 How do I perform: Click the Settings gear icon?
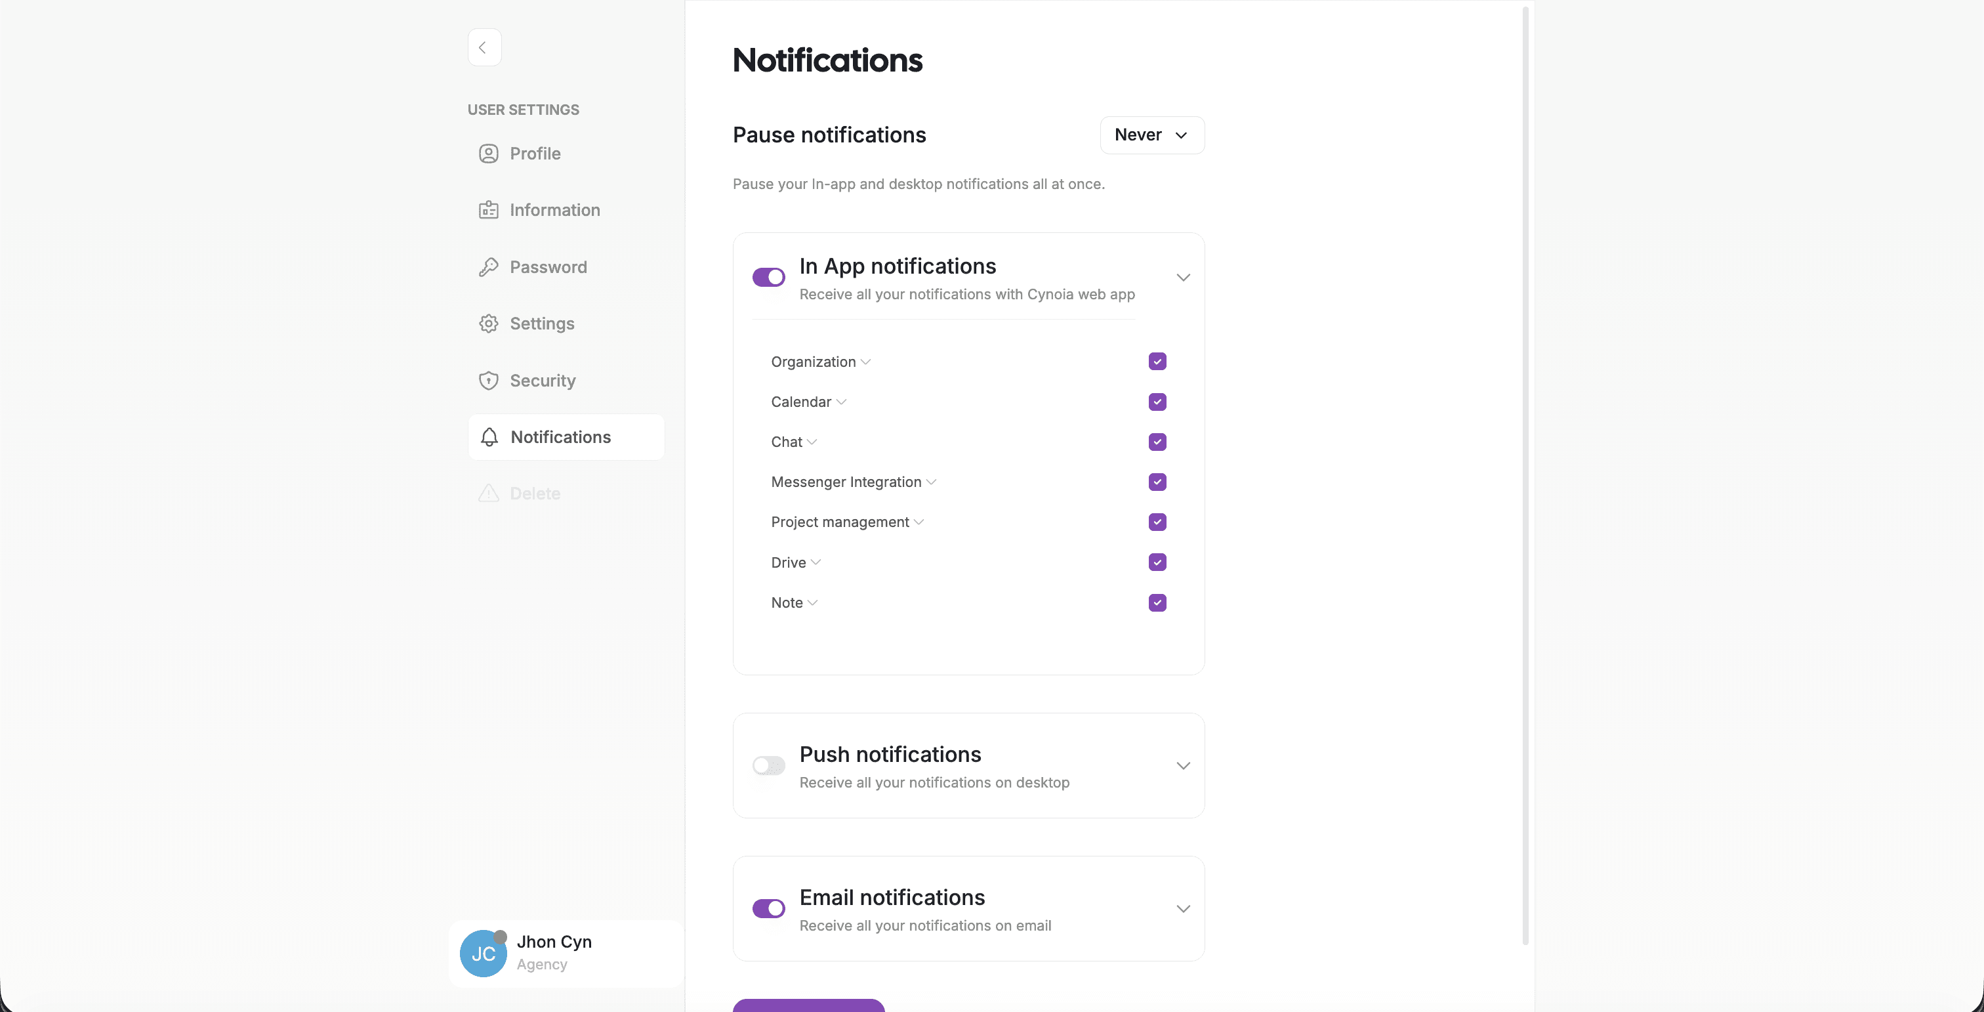pos(488,324)
